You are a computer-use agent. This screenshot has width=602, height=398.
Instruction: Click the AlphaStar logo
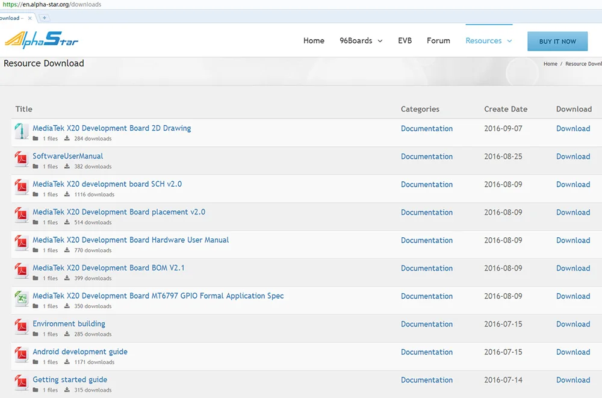[42, 40]
